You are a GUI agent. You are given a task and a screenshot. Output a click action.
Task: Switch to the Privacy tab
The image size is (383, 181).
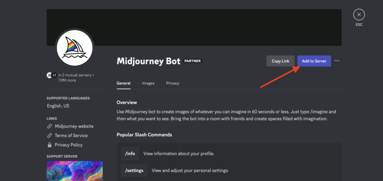173,83
